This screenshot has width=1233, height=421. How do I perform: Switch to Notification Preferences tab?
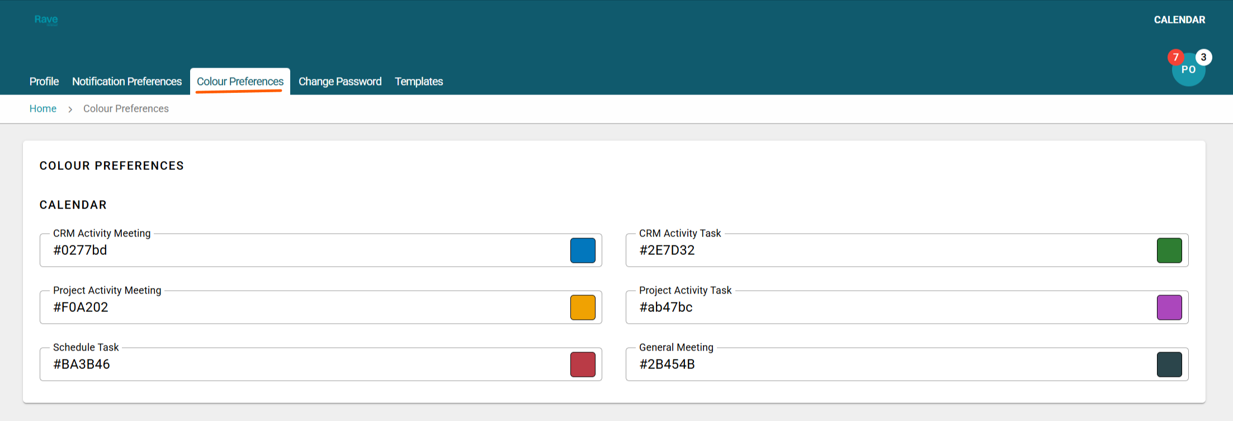127,82
